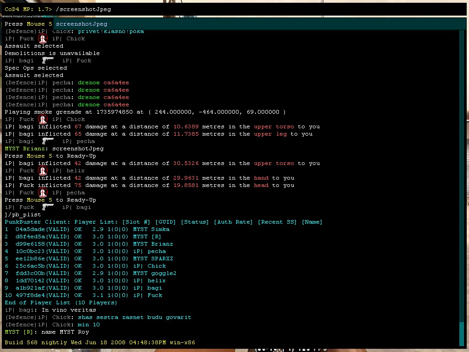Select the damage line at 30.5326 metres
Image resolution: width=469 pixels, height=352 pixels.
[163, 163]
